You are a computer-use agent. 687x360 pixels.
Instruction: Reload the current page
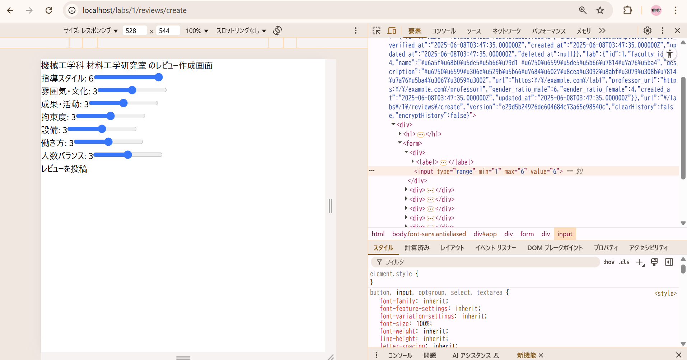[x=49, y=10]
